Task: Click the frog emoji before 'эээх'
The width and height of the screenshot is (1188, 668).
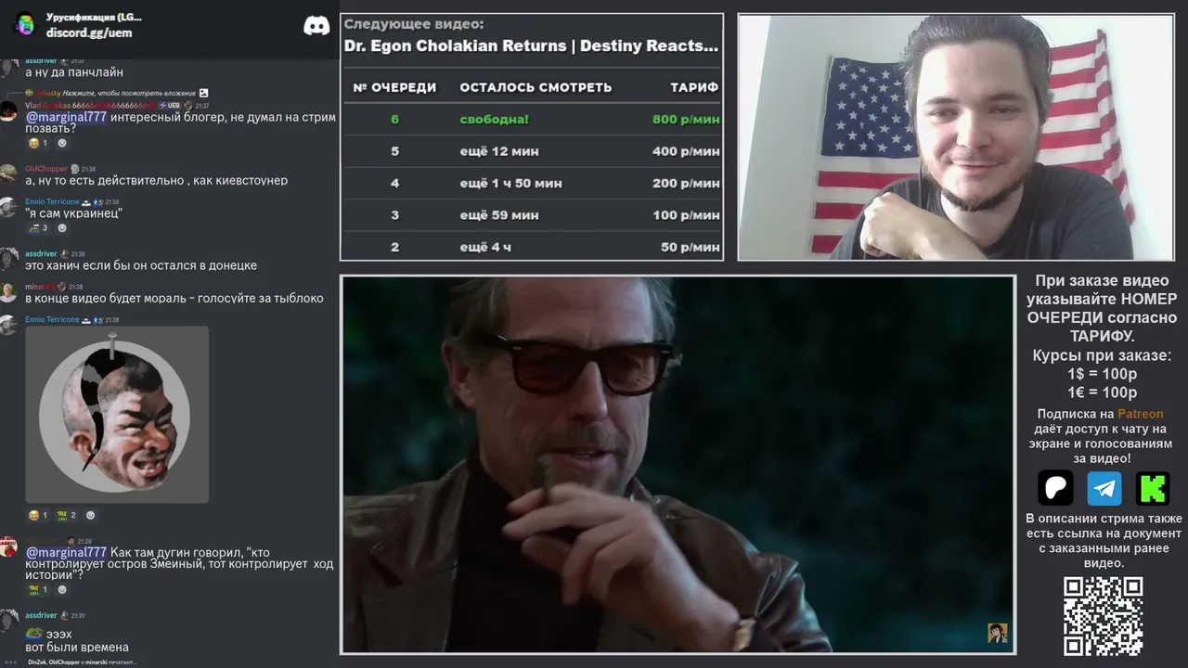Action: 33,634
